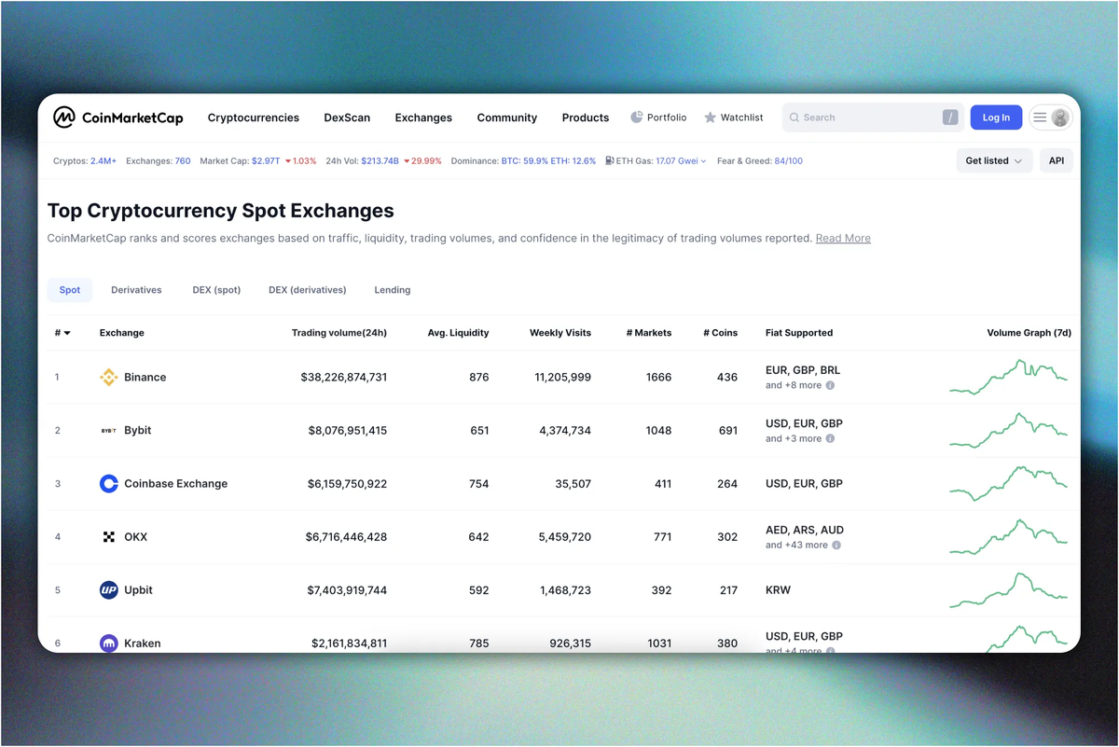Open the Exchanges menu
Image resolution: width=1119 pixels, height=747 pixels.
pos(423,118)
